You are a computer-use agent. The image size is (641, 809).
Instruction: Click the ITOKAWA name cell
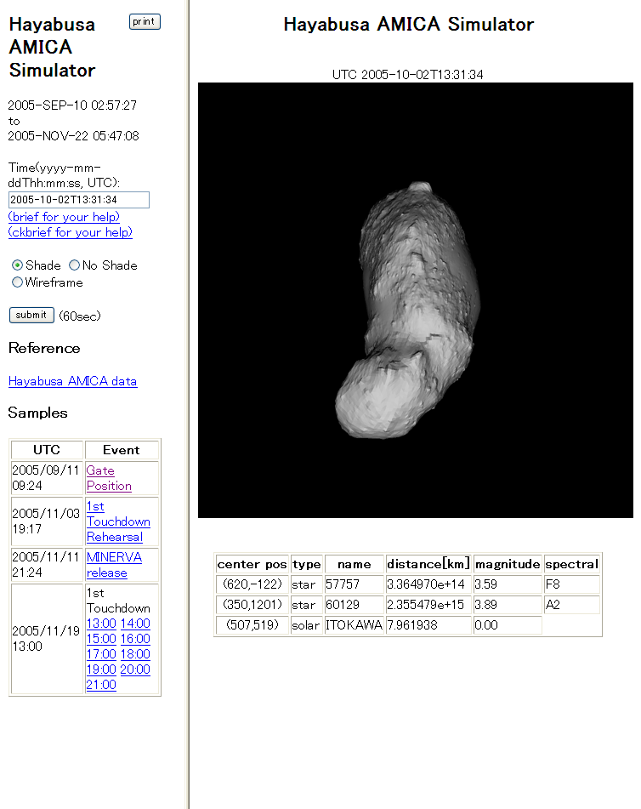click(x=355, y=625)
